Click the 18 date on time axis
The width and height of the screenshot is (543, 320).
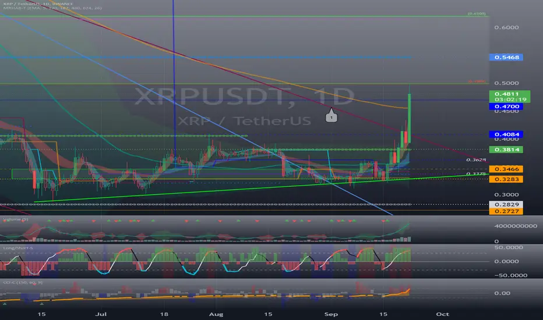[x=164, y=314]
